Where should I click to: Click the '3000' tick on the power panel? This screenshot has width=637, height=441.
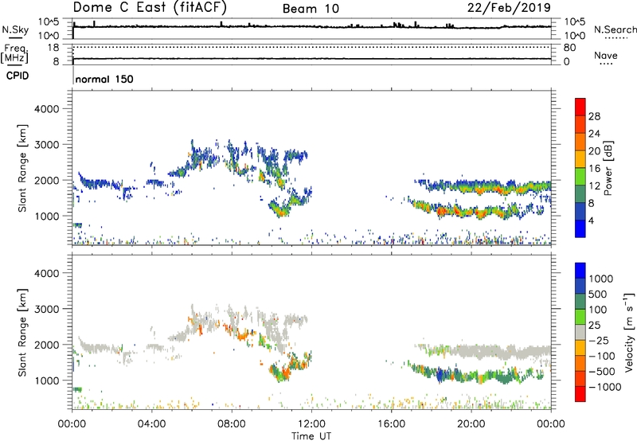[46, 145]
